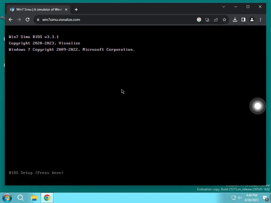This screenshot has height=203, width=271.
Task: Click muted volume tray icon
Action: (240, 198)
